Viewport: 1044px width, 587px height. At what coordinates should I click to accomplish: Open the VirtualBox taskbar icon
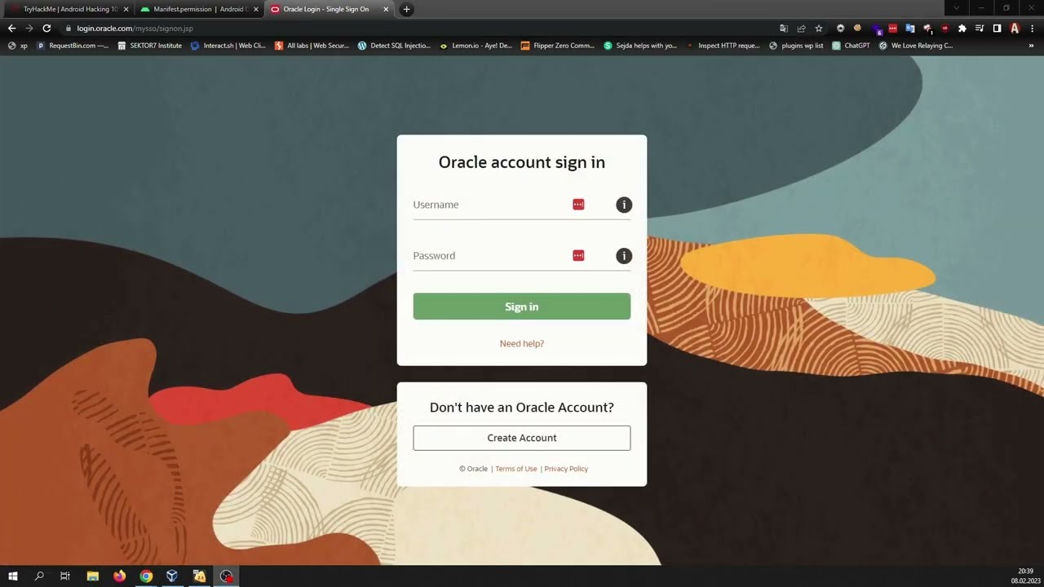coord(172,576)
